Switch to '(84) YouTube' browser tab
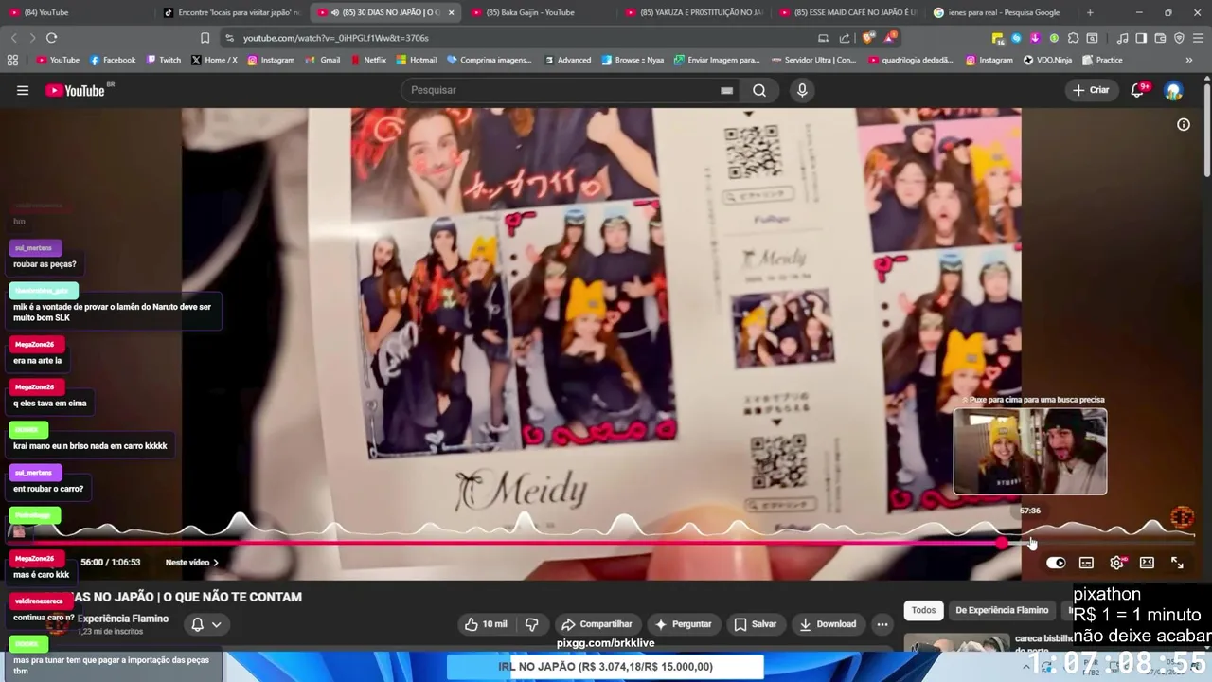1212x682 pixels. [76, 12]
